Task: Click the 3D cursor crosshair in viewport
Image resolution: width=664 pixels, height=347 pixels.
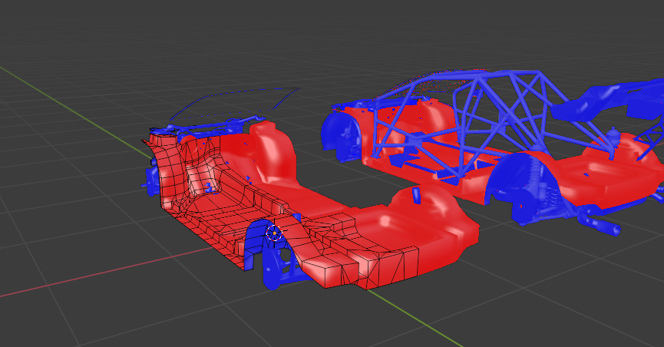Action: [x=274, y=233]
